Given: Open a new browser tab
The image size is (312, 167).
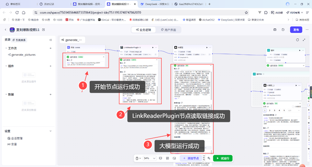Looking at the screenshot, I should point(209,4).
